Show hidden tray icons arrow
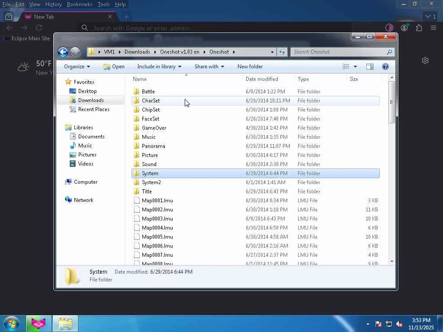443x332 pixels. point(368,324)
